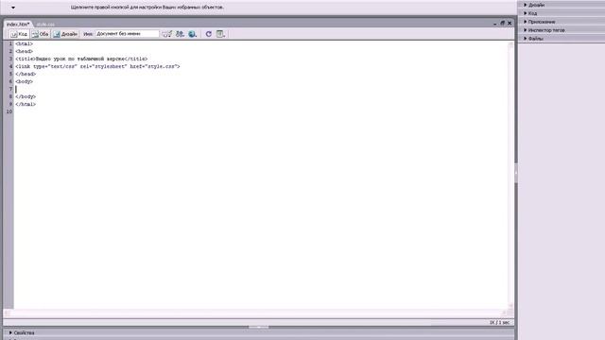Switch to Код (code) view
This screenshot has height=340, width=605.
click(19, 34)
